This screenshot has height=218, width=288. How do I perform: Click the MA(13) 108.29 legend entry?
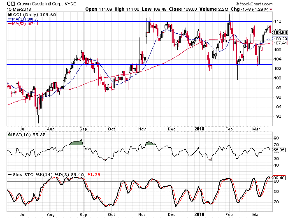click(x=23, y=19)
